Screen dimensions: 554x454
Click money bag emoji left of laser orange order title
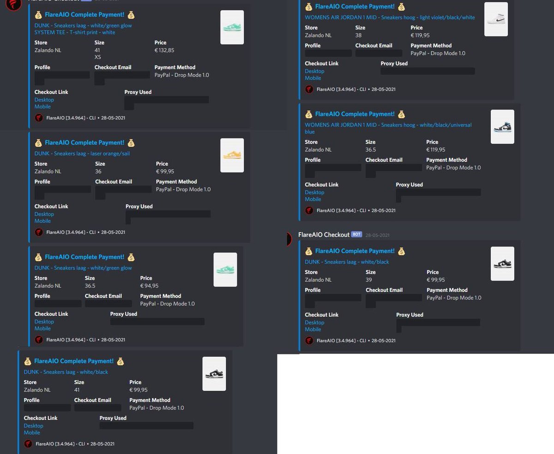tap(38, 143)
